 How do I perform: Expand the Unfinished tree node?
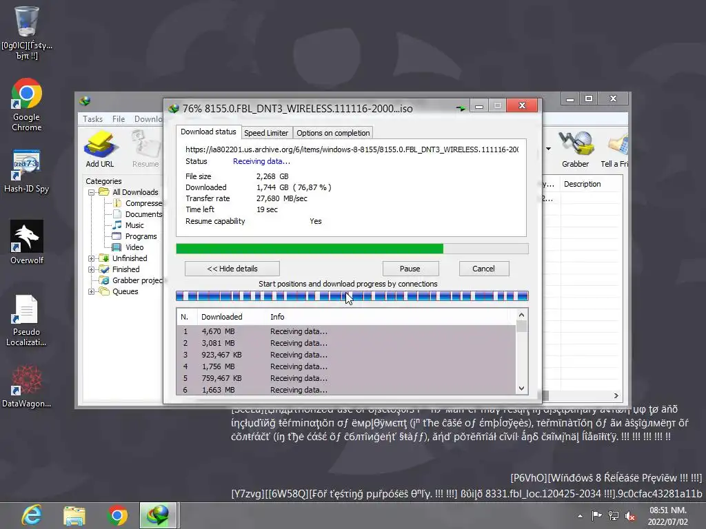point(91,259)
